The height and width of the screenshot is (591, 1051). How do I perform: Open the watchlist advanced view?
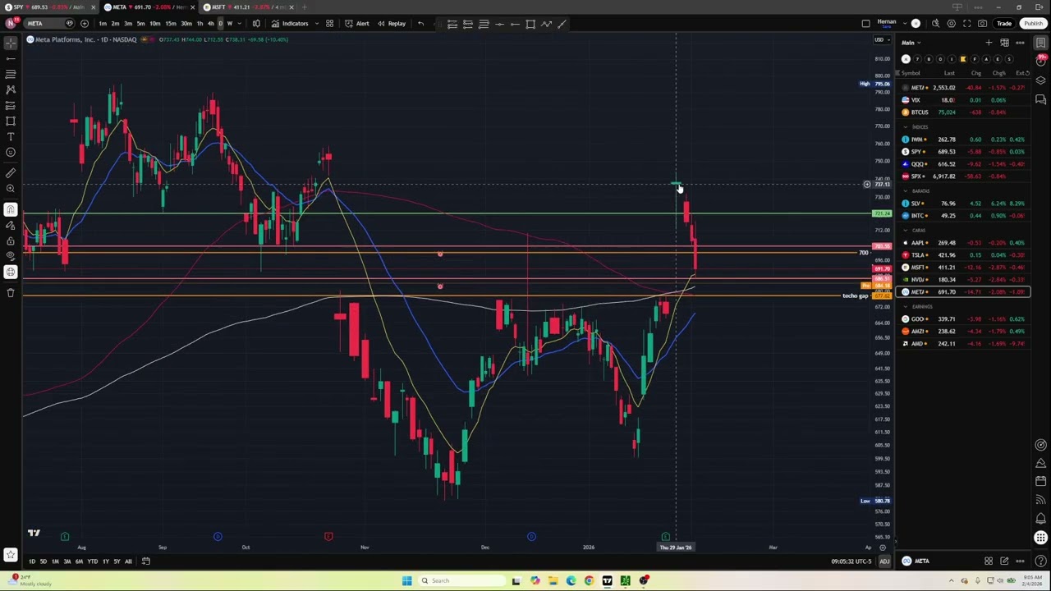coord(1004,43)
